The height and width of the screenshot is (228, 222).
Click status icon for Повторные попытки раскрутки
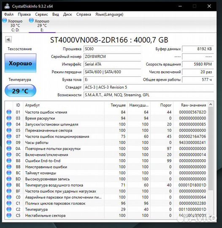[9, 149]
